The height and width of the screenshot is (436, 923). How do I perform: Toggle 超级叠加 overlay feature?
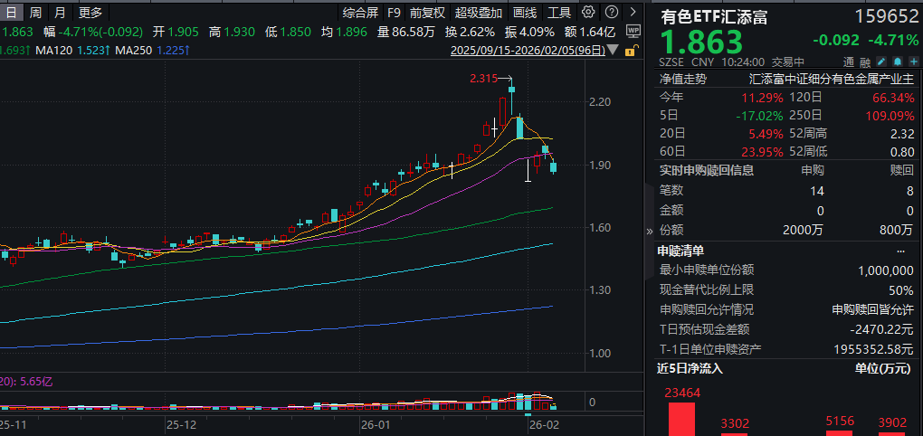click(x=479, y=13)
